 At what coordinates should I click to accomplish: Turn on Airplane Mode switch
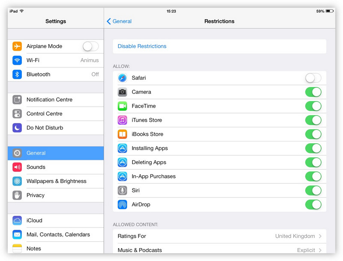(x=90, y=46)
